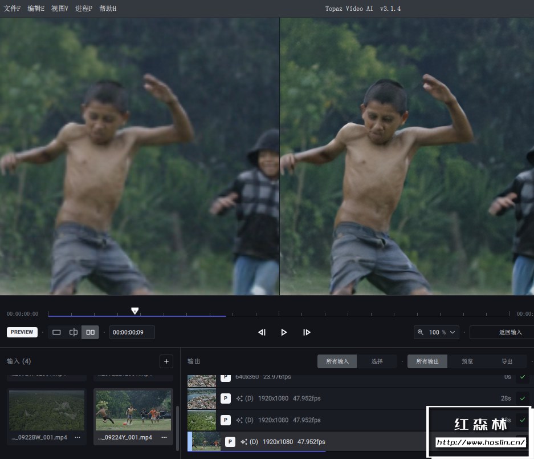This screenshot has height=459, width=534.
Task: Open the 进程P menu
Action: pyautogui.click(x=84, y=9)
